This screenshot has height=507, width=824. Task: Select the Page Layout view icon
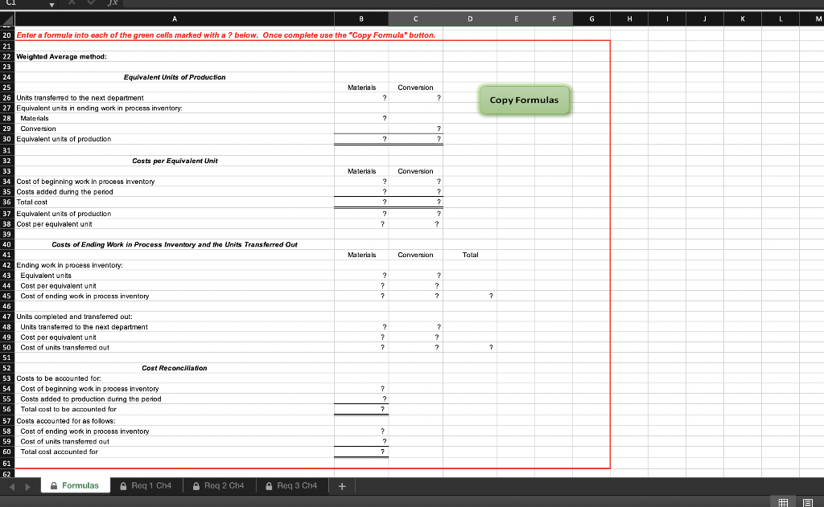pyautogui.click(x=808, y=501)
